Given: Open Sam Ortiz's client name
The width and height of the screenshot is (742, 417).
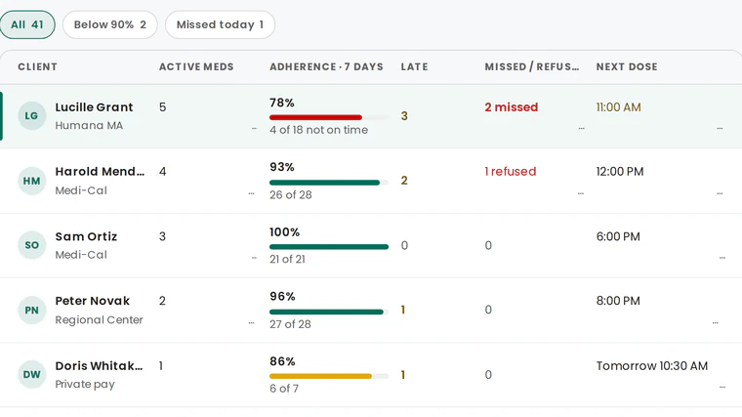Looking at the screenshot, I should [x=86, y=236].
